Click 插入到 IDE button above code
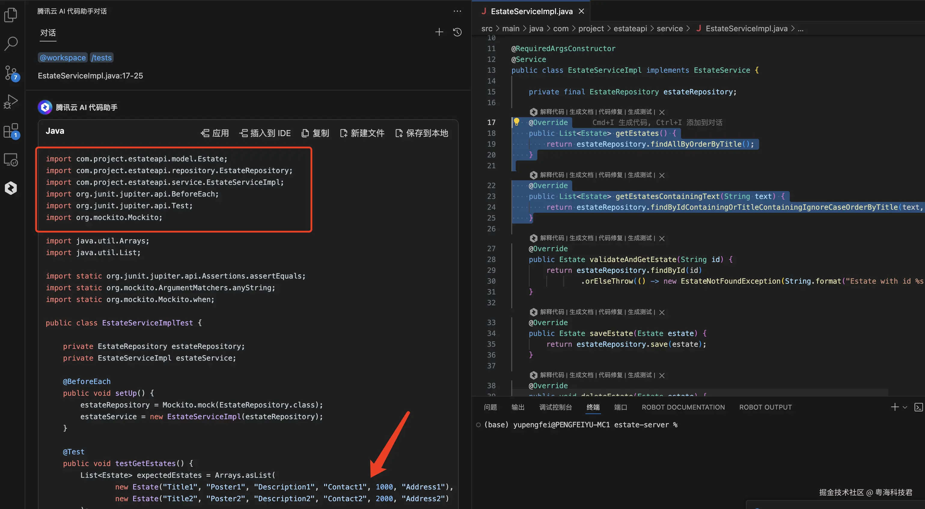This screenshot has width=925, height=509. click(x=265, y=133)
